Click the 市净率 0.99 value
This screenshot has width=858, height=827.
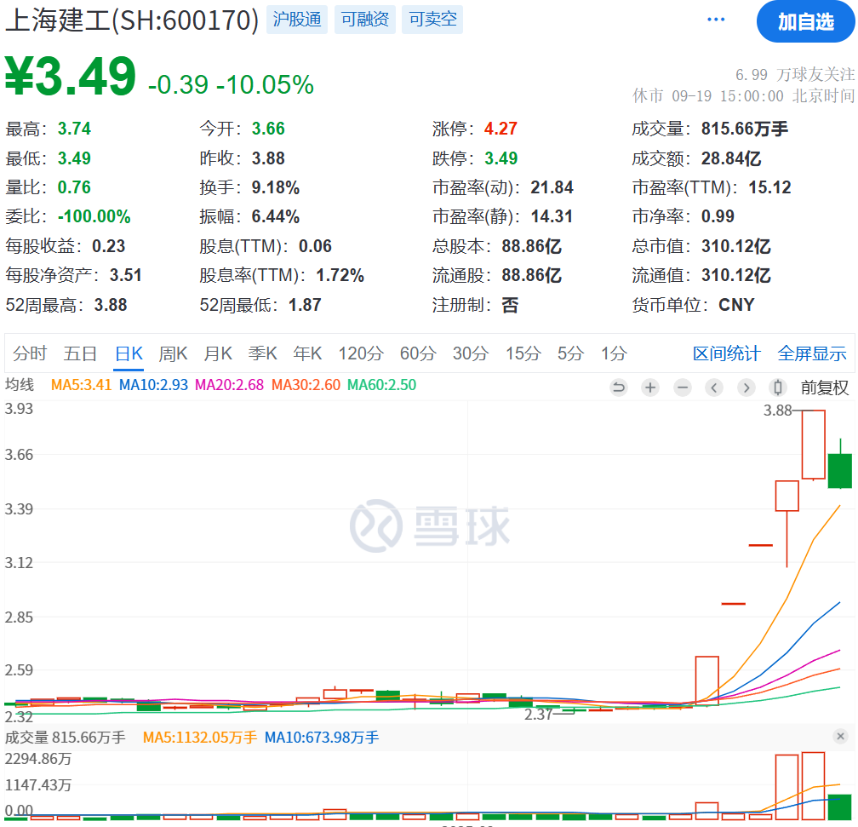pos(718,216)
